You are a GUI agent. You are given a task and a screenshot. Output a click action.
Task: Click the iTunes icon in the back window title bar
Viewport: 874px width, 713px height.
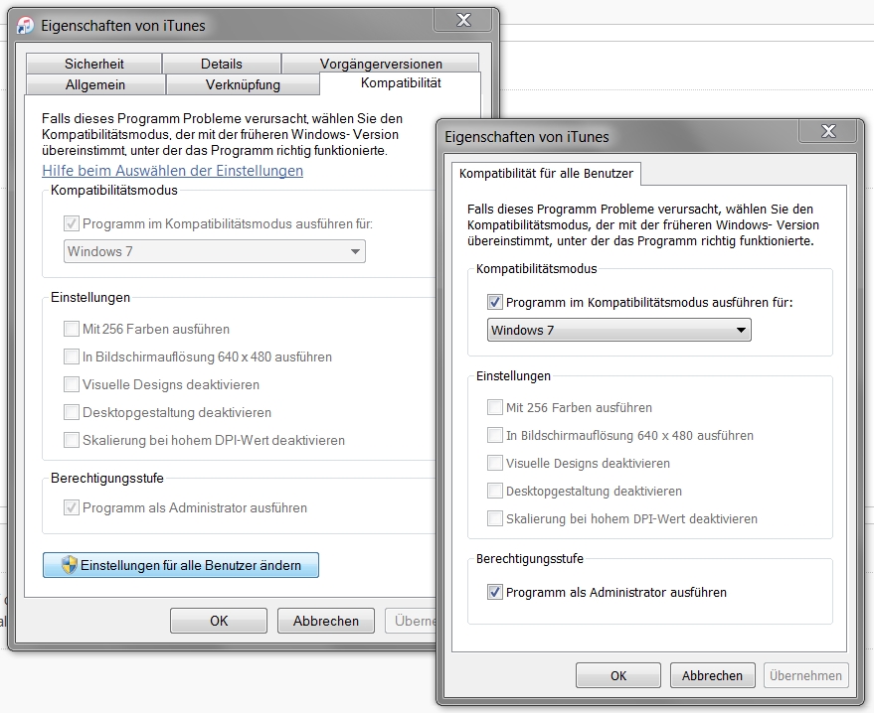25,26
